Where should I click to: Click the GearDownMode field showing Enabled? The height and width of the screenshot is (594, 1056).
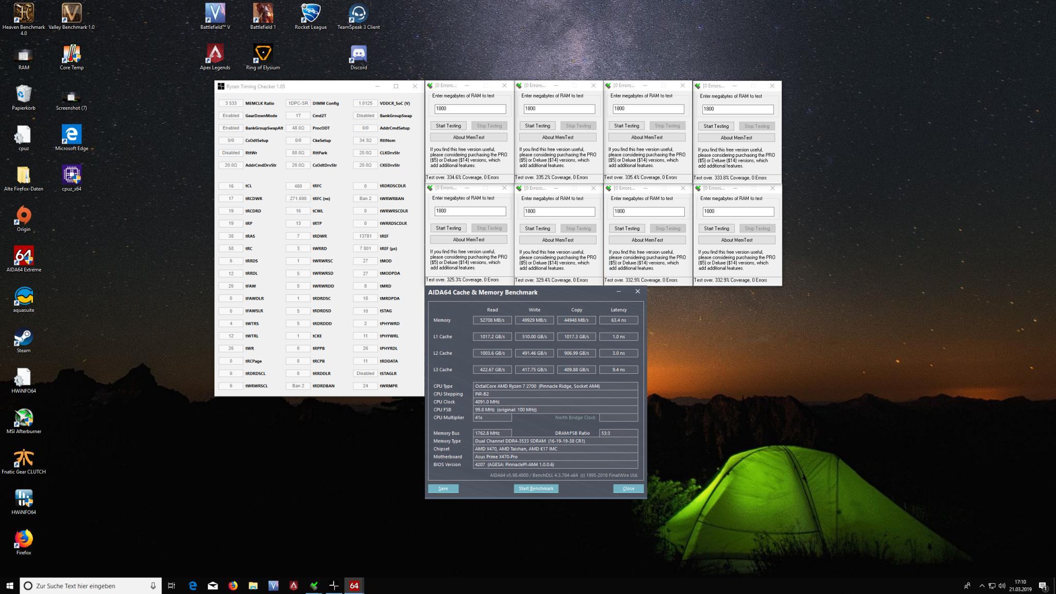click(x=231, y=115)
